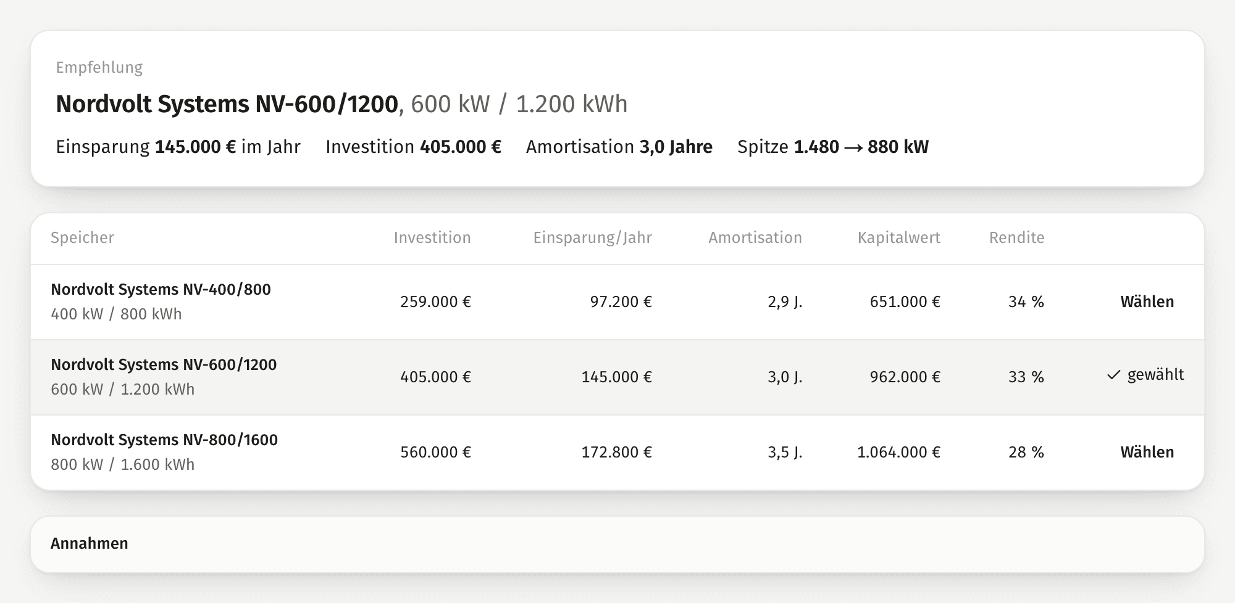The image size is (1235, 603).
Task: Select the Nordvolt Systems NV-400/800 row title
Action: click(x=161, y=289)
